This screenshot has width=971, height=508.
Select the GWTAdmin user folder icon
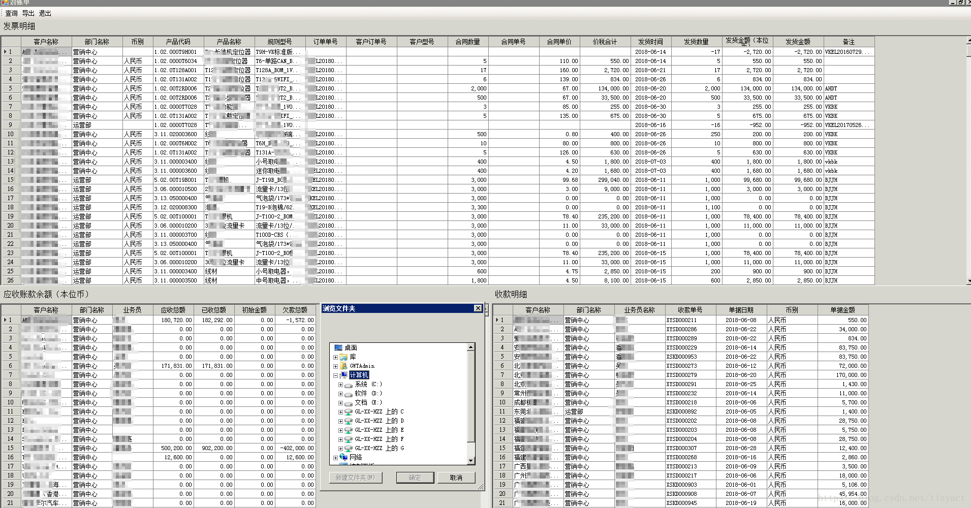[344, 366]
